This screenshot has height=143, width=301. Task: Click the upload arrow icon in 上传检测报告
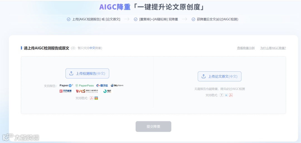pyautogui.click(x=71, y=74)
